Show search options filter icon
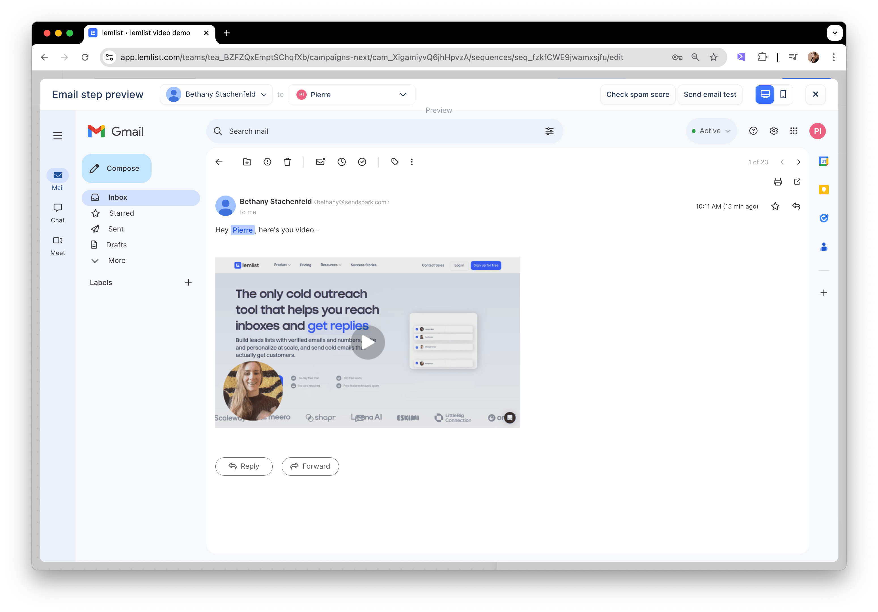The width and height of the screenshot is (878, 612). (549, 131)
